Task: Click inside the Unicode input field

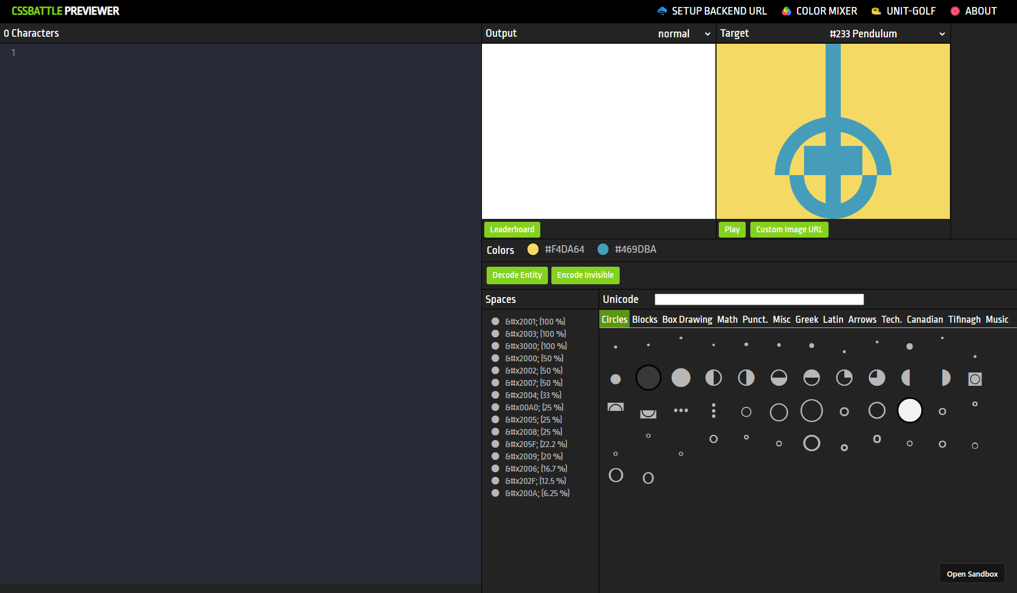Action: (x=758, y=299)
